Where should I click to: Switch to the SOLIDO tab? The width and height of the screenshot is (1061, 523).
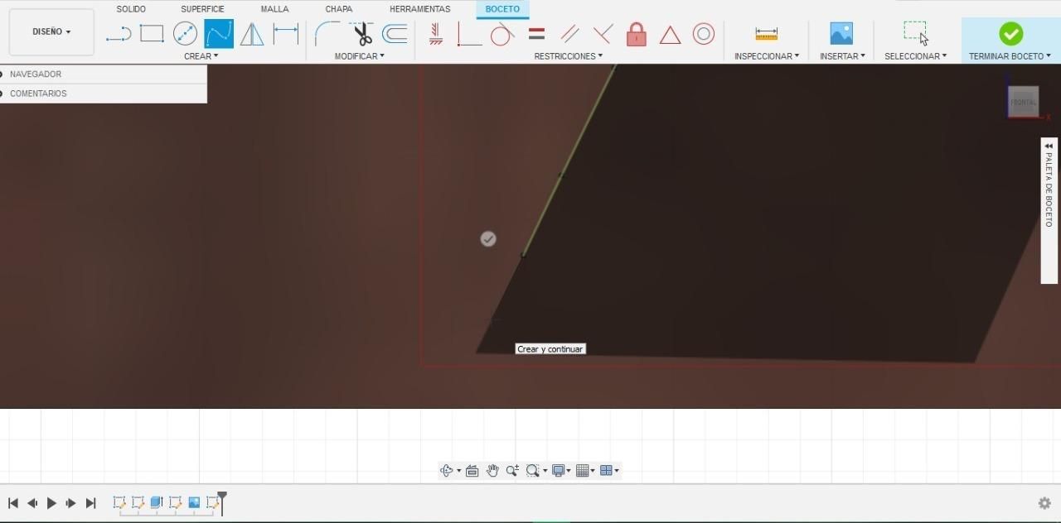(131, 9)
